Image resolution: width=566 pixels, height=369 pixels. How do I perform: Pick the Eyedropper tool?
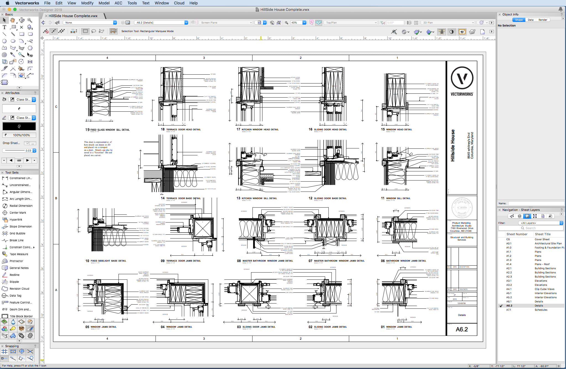click(x=13, y=55)
